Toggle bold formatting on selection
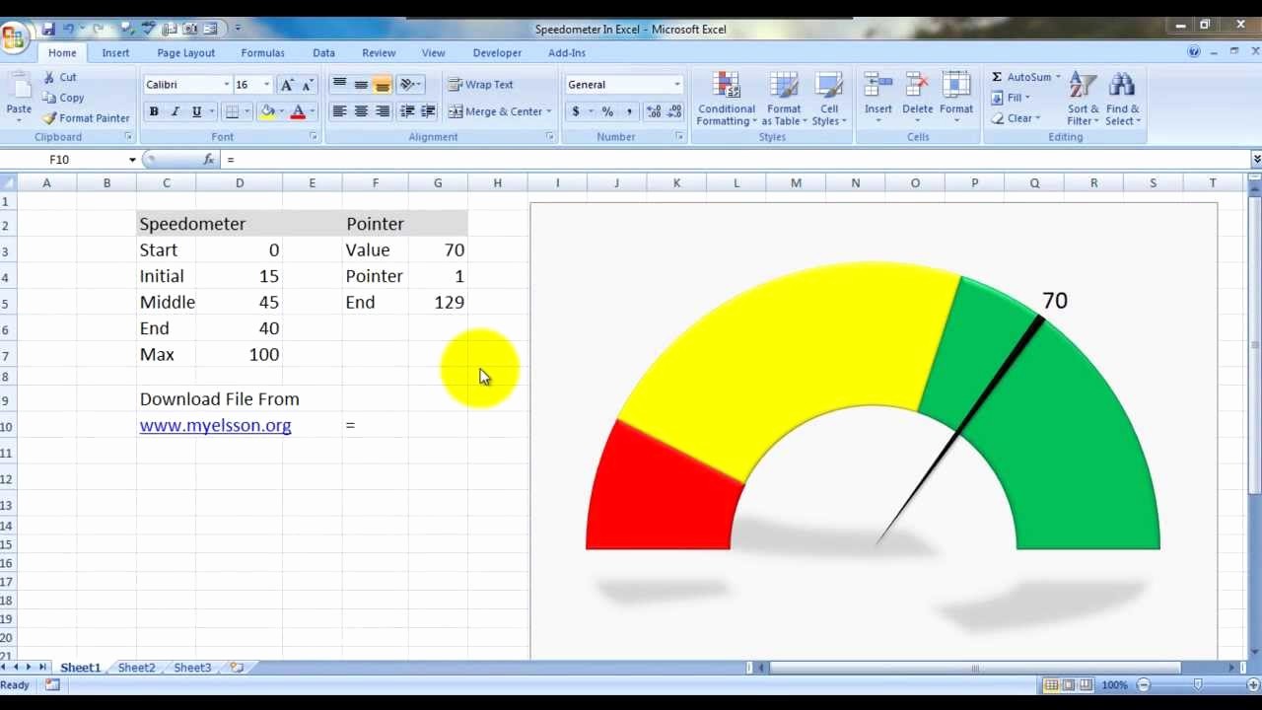The height and width of the screenshot is (710, 1262). tap(153, 111)
